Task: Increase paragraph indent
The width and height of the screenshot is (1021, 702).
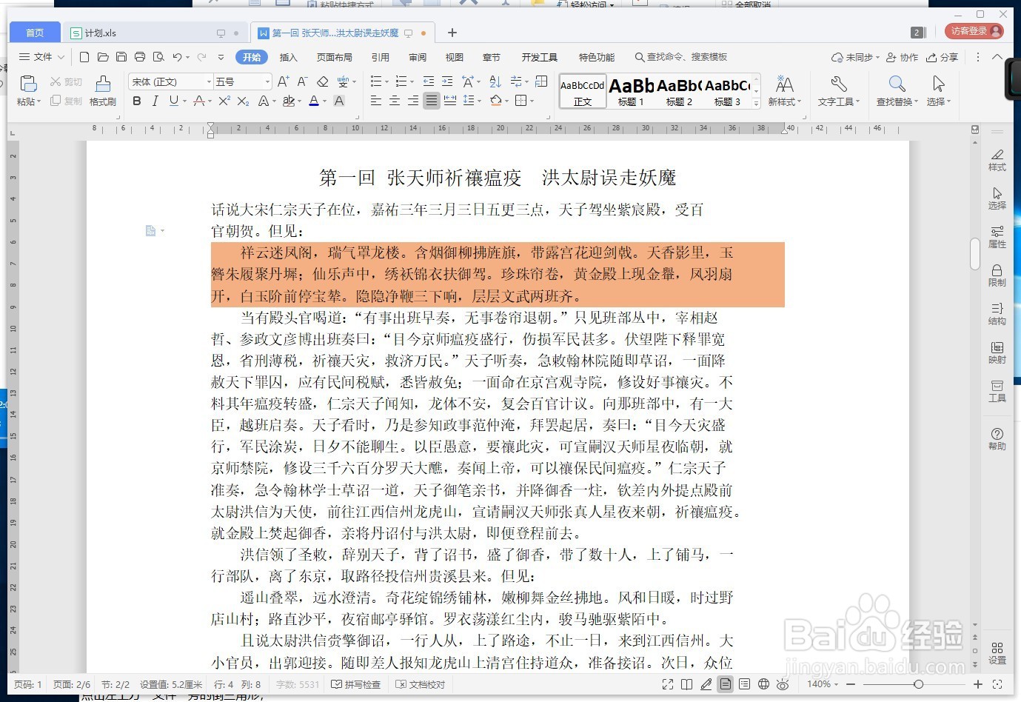Action: tap(447, 81)
